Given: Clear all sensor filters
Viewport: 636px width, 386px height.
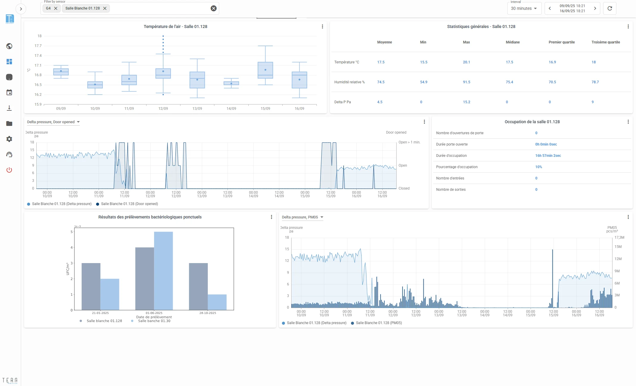Looking at the screenshot, I should tap(213, 8).
